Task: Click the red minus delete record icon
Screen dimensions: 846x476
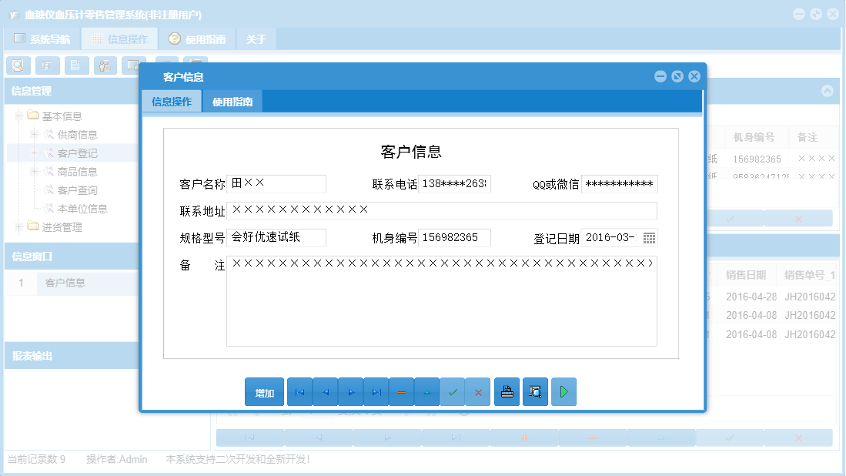Action: point(401,391)
